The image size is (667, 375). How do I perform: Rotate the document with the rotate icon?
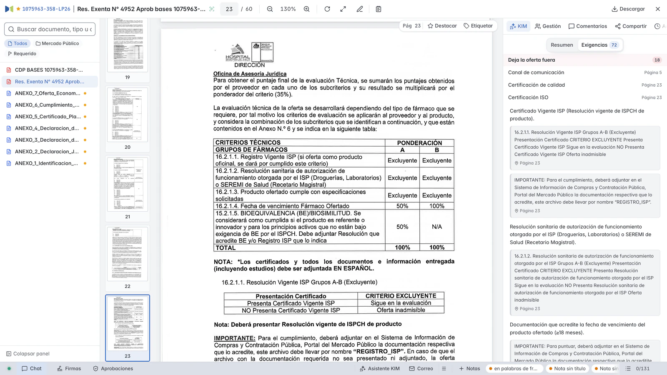tap(327, 9)
